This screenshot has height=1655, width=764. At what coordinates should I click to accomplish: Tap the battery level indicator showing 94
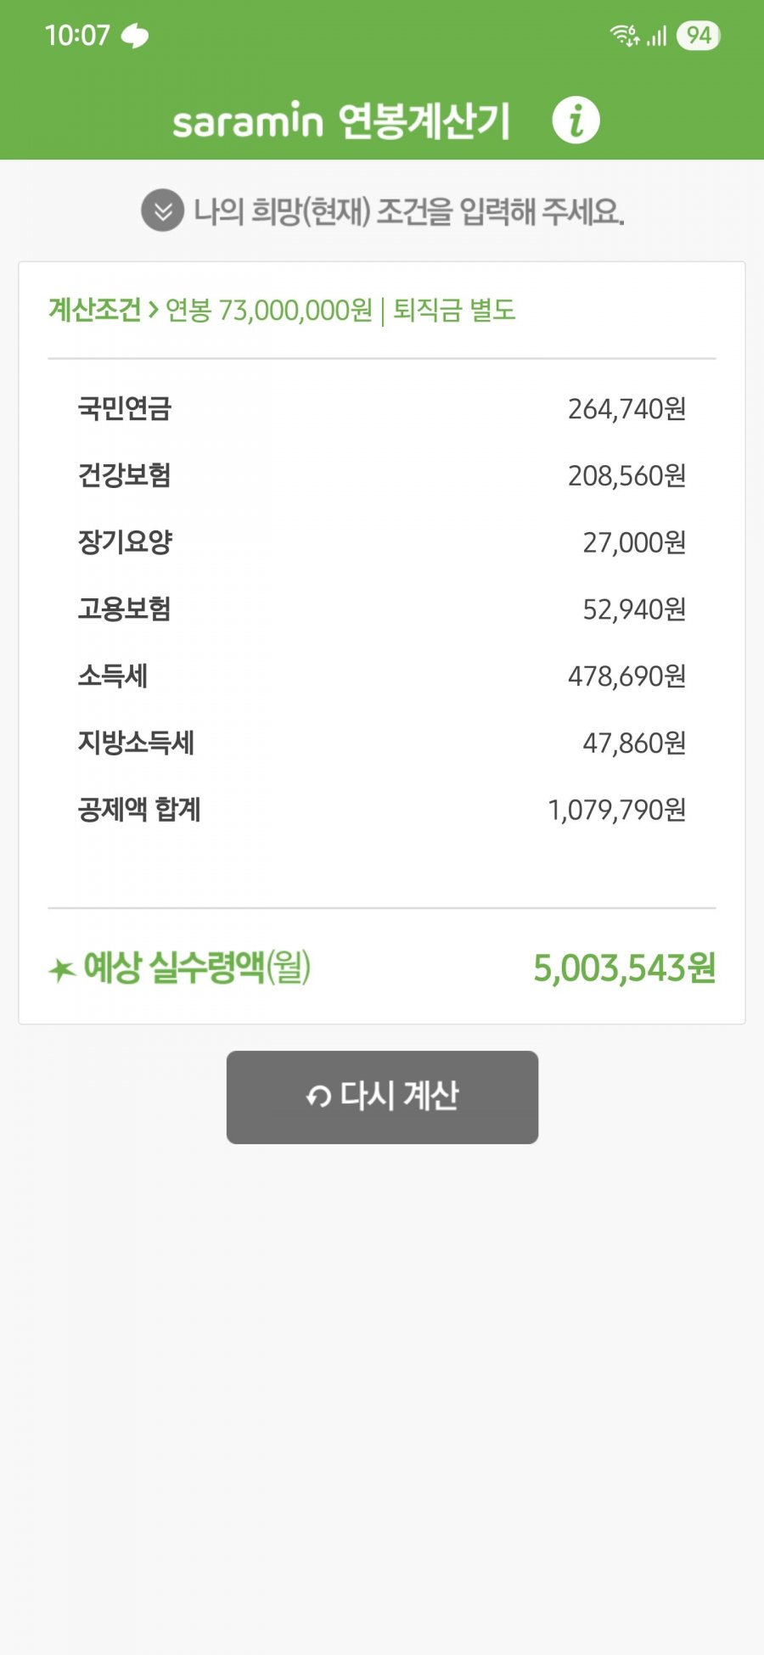click(x=698, y=36)
